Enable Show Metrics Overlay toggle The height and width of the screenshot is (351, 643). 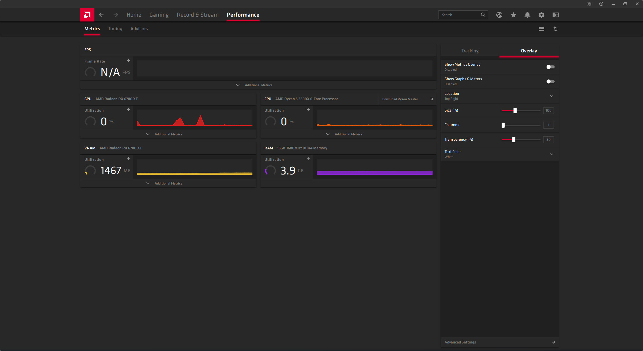coord(550,67)
